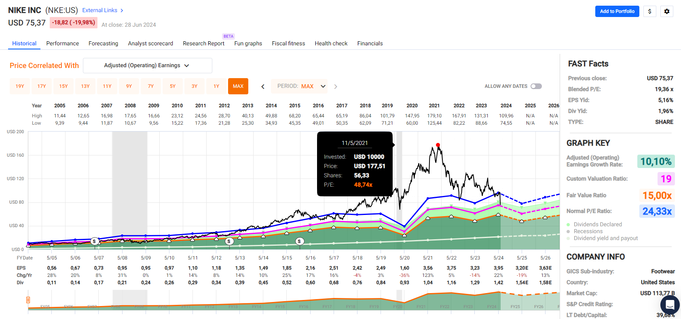Select the 5Y time range button
This screenshot has width=681, height=319.
[x=173, y=86]
